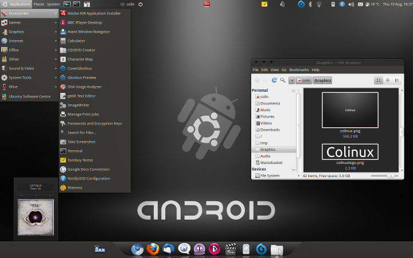The width and height of the screenshot is (413, 258).
Task: Launch Terminal from Accessories
Action: pos(95,151)
